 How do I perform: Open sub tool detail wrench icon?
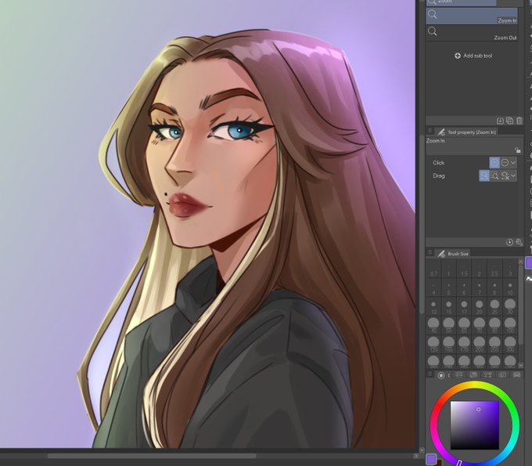(x=519, y=242)
